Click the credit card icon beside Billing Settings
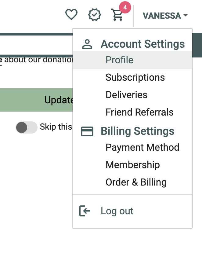 coord(87,131)
